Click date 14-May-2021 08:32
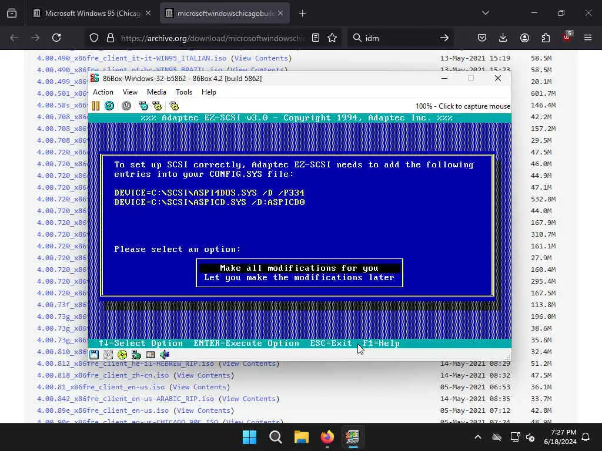Viewport: 602px width, 451px height. (475, 375)
